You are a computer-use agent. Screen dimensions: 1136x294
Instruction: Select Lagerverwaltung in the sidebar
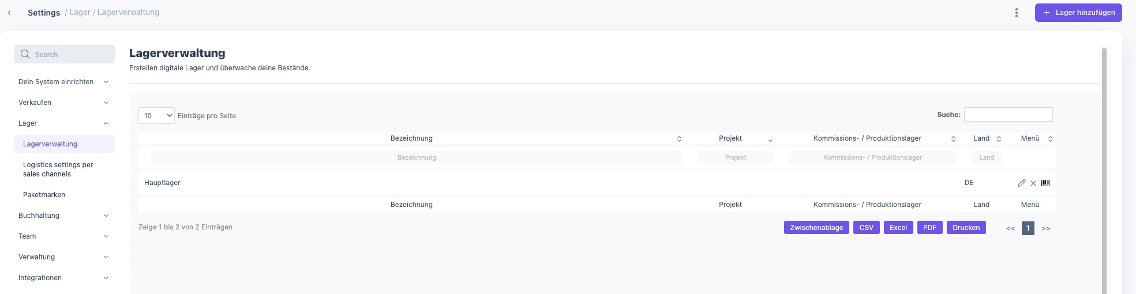[x=65, y=144]
